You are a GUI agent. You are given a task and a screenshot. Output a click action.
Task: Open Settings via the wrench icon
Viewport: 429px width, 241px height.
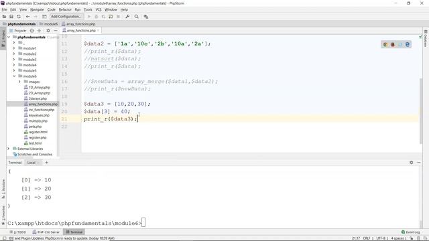pyautogui.click(x=127, y=17)
